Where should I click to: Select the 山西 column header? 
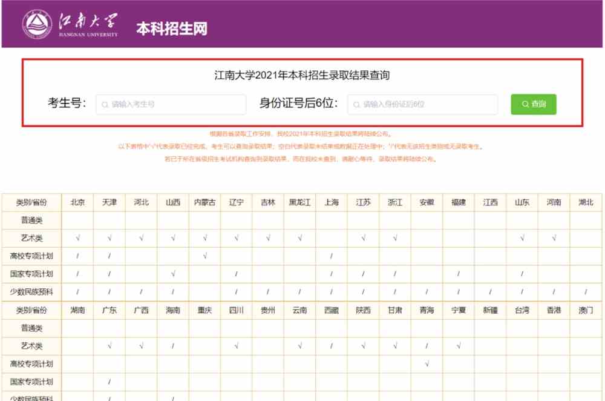(x=173, y=202)
